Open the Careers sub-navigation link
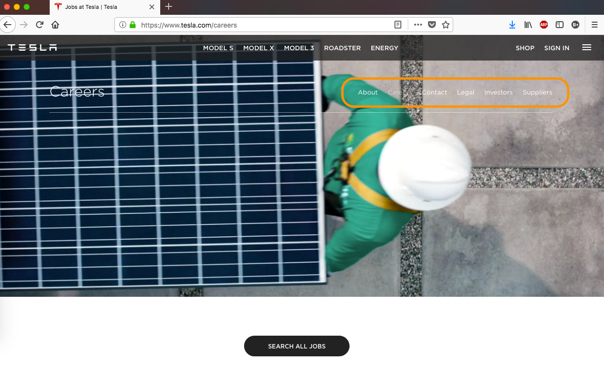This screenshot has width=604, height=378. 400,93
